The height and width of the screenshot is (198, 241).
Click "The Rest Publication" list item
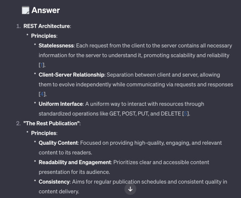click(x=52, y=123)
